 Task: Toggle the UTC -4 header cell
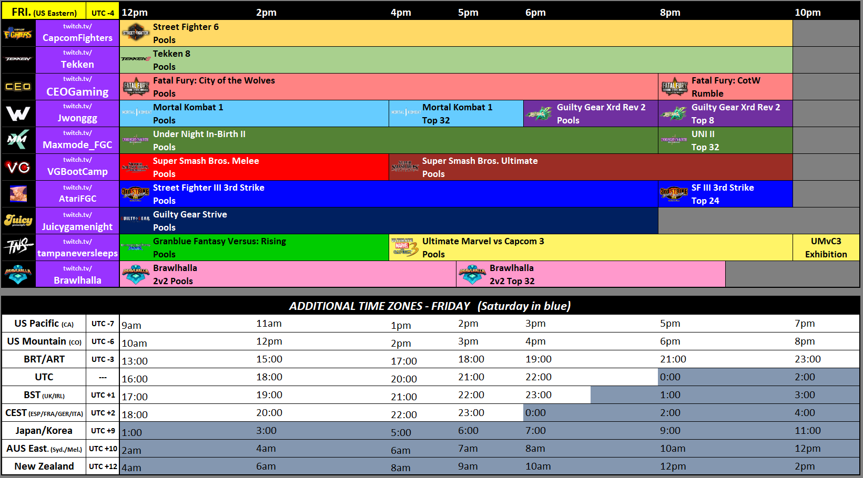(x=103, y=10)
